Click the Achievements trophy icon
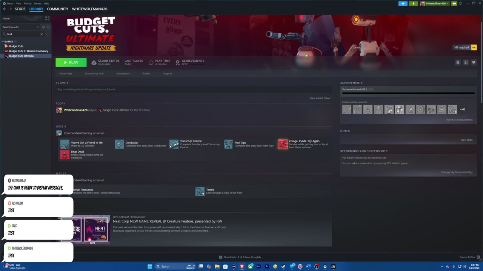This screenshot has width=483, height=271. tap(178, 62)
